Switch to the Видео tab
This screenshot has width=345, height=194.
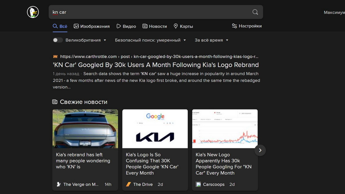click(126, 26)
